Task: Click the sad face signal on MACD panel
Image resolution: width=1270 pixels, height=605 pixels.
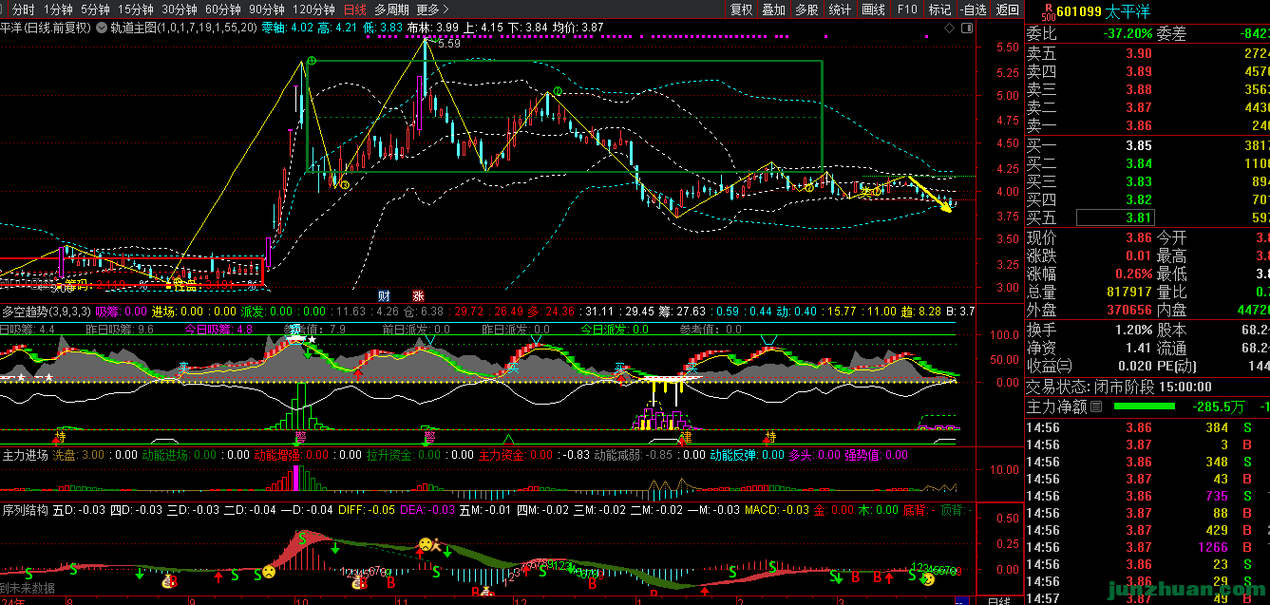Action: 269,572
